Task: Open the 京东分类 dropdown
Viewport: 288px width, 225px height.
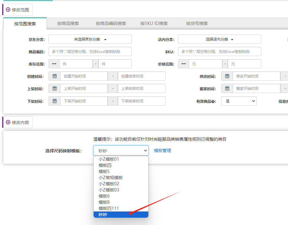Action: point(90,39)
